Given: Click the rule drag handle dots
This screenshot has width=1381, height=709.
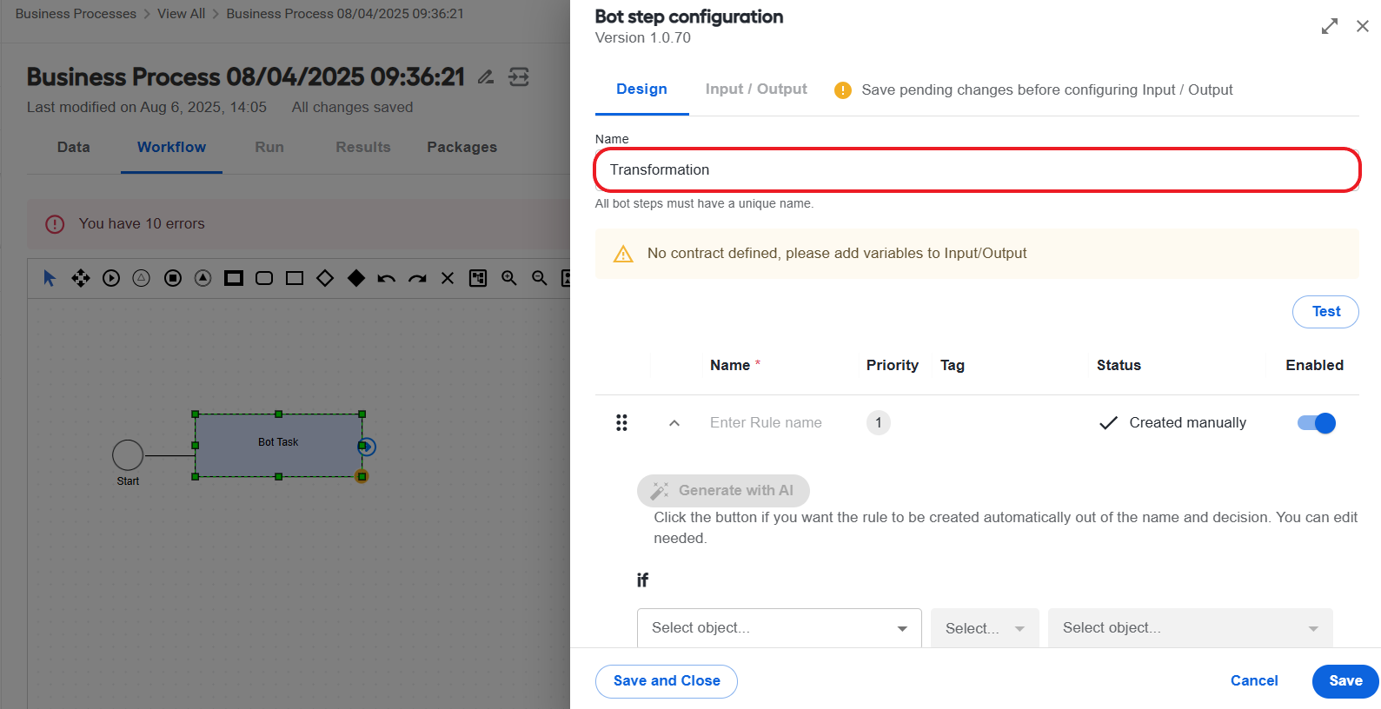Looking at the screenshot, I should tap(621, 423).
